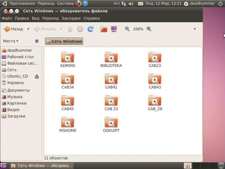The height and width of the screenshot is (169, 225).
Task: Zoom out with the minus magnifier
Action: (127, 29)
